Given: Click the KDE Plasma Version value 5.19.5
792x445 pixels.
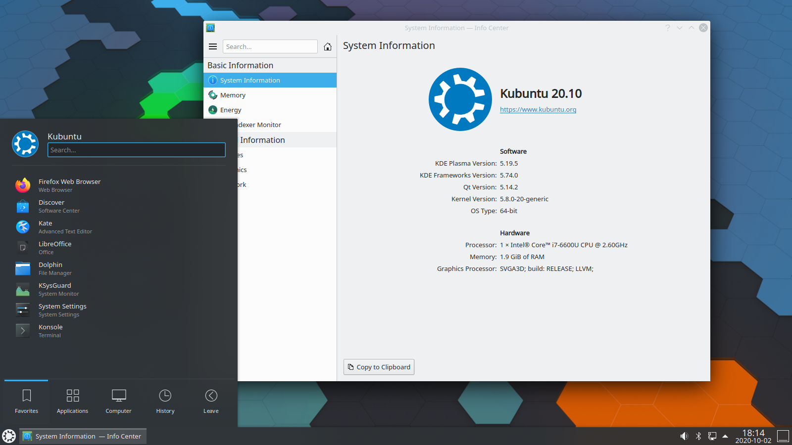Looking at the screenshot, I should point(509,163).
